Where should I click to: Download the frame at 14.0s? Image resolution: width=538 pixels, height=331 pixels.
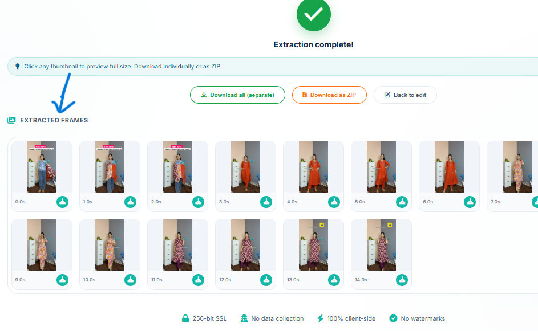click(x=402, y=280)
